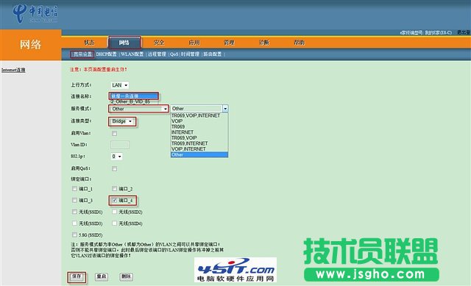Click the Internet连接 sidebar link
This screenshot has width=471, height=286.
click(13, 70)
